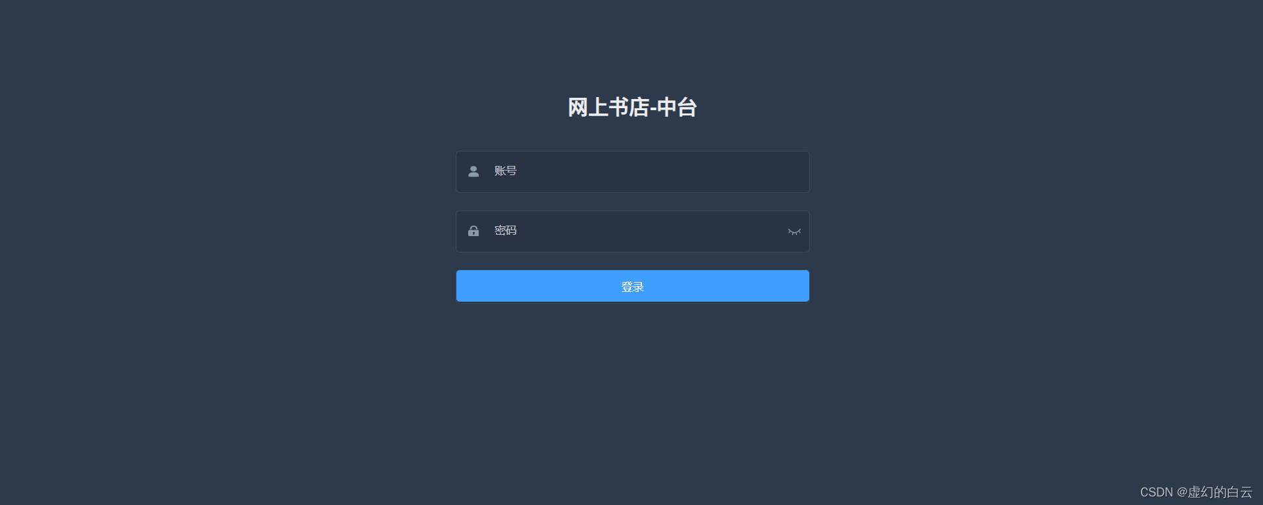Reveal hidden password characters with the eye toggle
The width and height of the screenshot is (1263, 505).
794,232
